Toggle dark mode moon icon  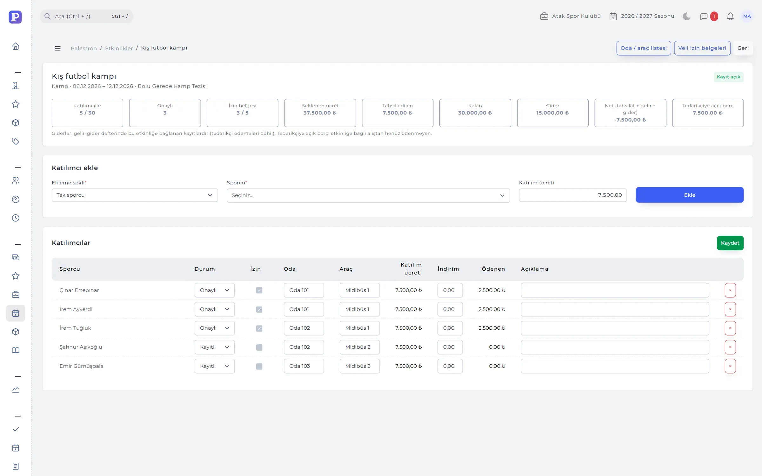686,16
